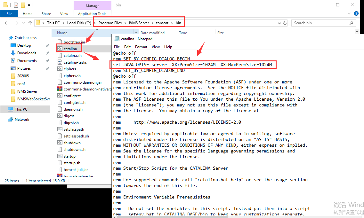Click the Help question mark icon
Screen dimensions: 364x218
pos(356,13)
